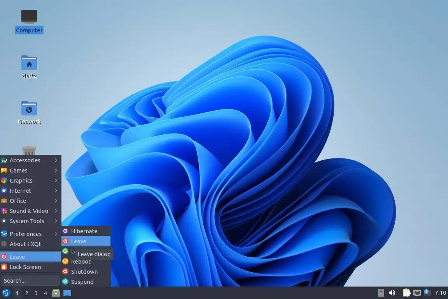Click the Hibernate icon in the submenu
This screenshot has width=448, height=299.
pos(65,231)
